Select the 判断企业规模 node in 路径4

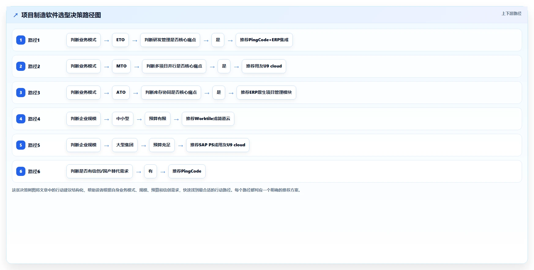coord(84,119)
